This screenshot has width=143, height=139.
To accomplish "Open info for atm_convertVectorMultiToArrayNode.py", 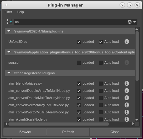I will point(127,112).
